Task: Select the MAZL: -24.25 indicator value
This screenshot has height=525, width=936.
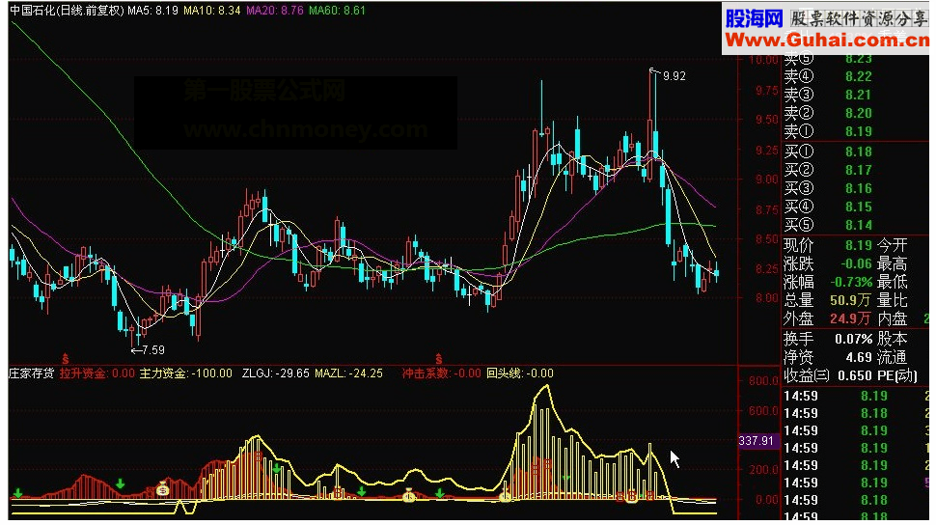Action: tap(348, 373)
